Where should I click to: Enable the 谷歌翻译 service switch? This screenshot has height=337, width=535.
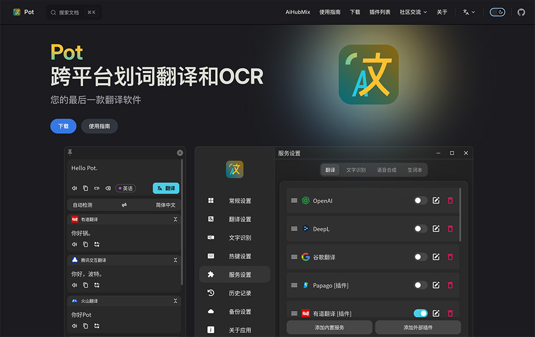[x=421, y=257]
